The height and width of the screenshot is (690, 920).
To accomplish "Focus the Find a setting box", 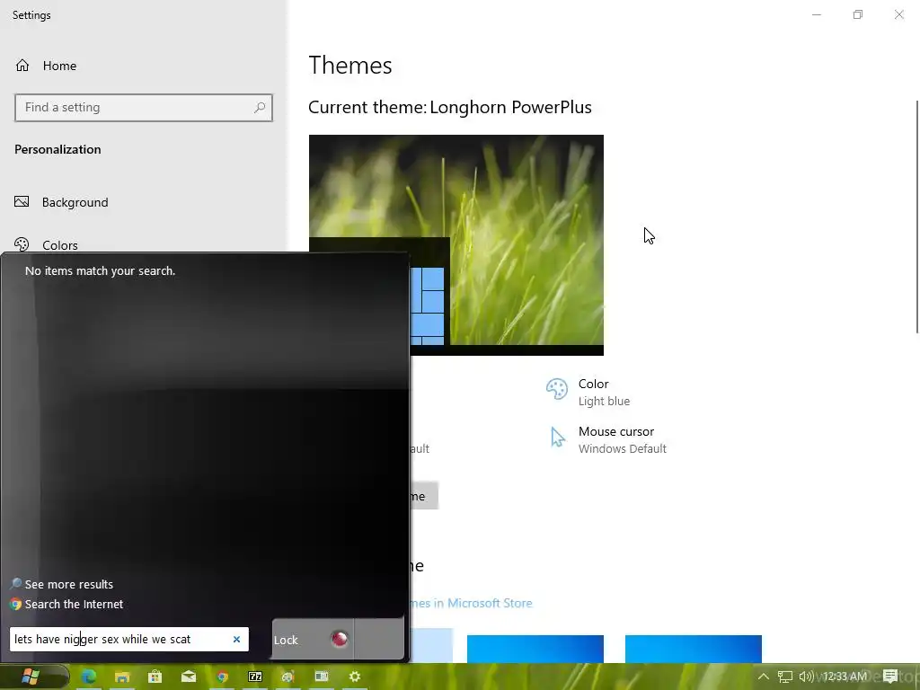I will point(144,108).
